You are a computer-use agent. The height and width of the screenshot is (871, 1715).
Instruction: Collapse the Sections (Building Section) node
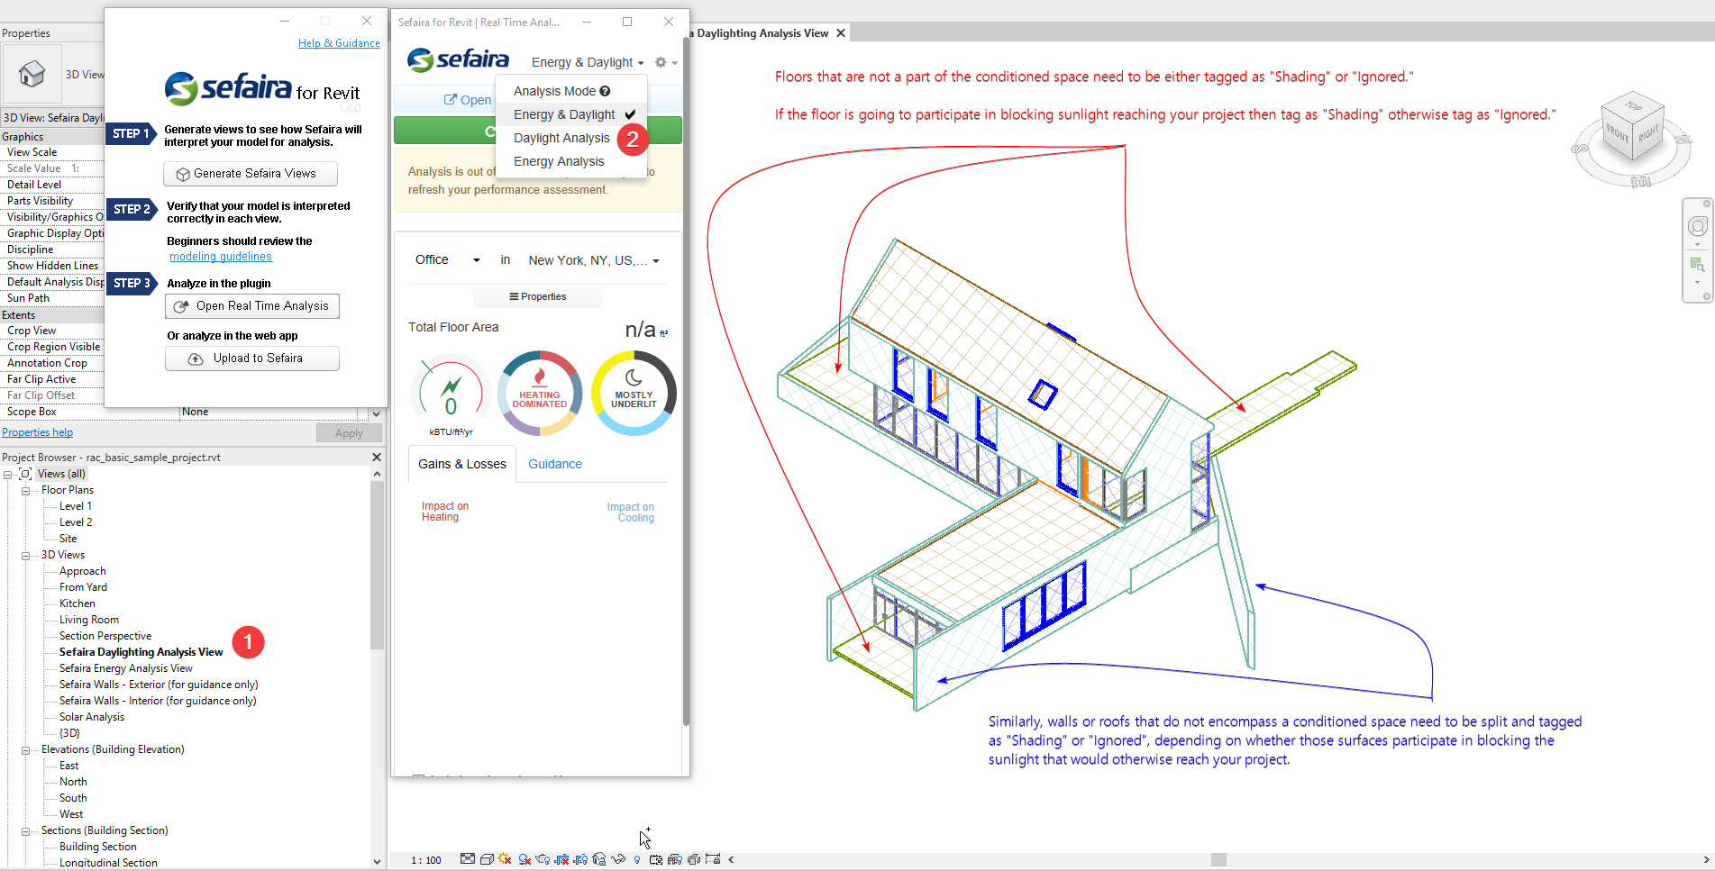(x=26, y=831)
